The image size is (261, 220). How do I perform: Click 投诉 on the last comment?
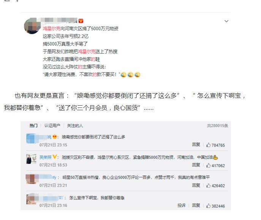tap(181, 206)
